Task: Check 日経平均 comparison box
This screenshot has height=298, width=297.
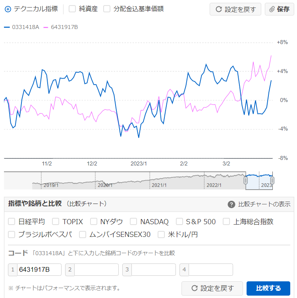Action: 12,221
